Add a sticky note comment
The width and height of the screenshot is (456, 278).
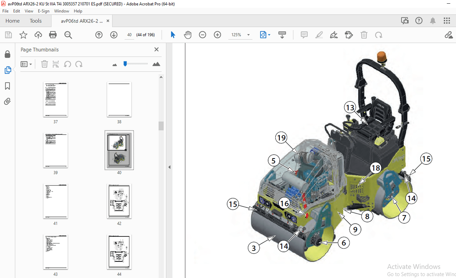pyautogui.click(x=304, y=35)
